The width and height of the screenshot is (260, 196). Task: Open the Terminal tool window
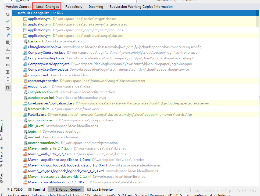point(37,189)
